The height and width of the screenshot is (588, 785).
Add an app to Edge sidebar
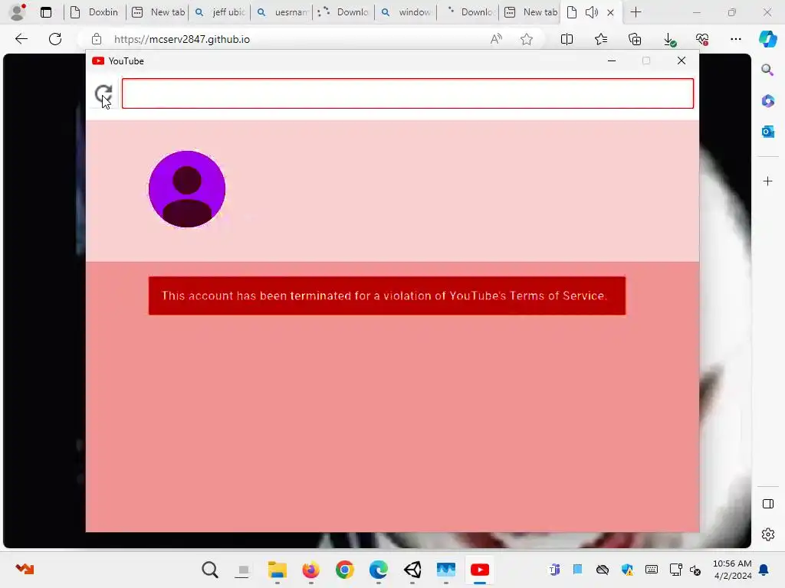point(767,181)
